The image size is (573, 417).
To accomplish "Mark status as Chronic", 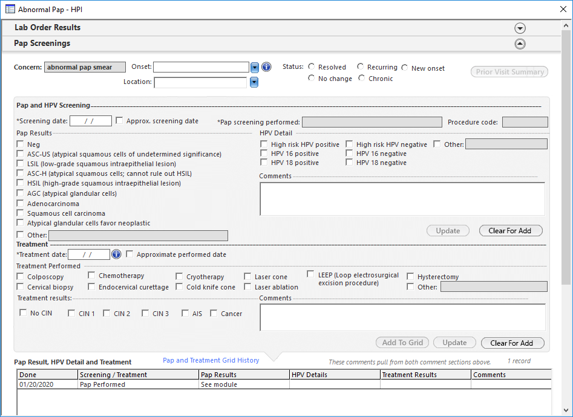I will pyautogui.click(x=362, y=78).
